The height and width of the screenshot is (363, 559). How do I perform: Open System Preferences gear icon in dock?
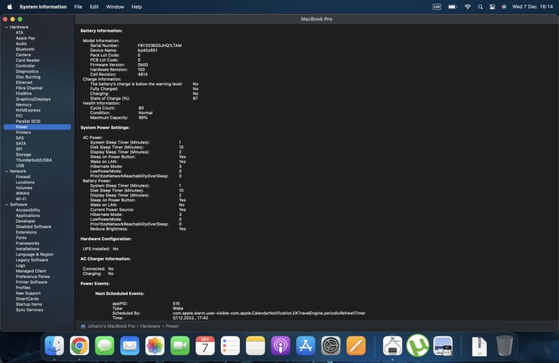point(331,345)
